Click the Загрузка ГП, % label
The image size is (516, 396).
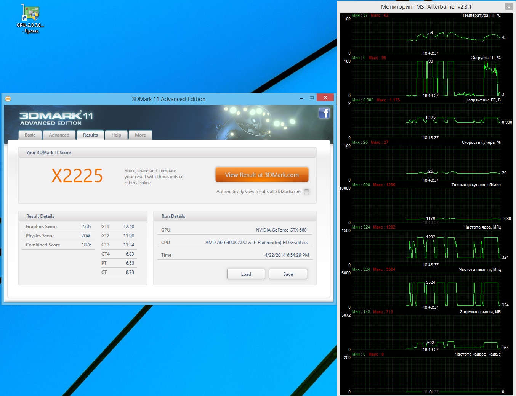click(486, 58)
